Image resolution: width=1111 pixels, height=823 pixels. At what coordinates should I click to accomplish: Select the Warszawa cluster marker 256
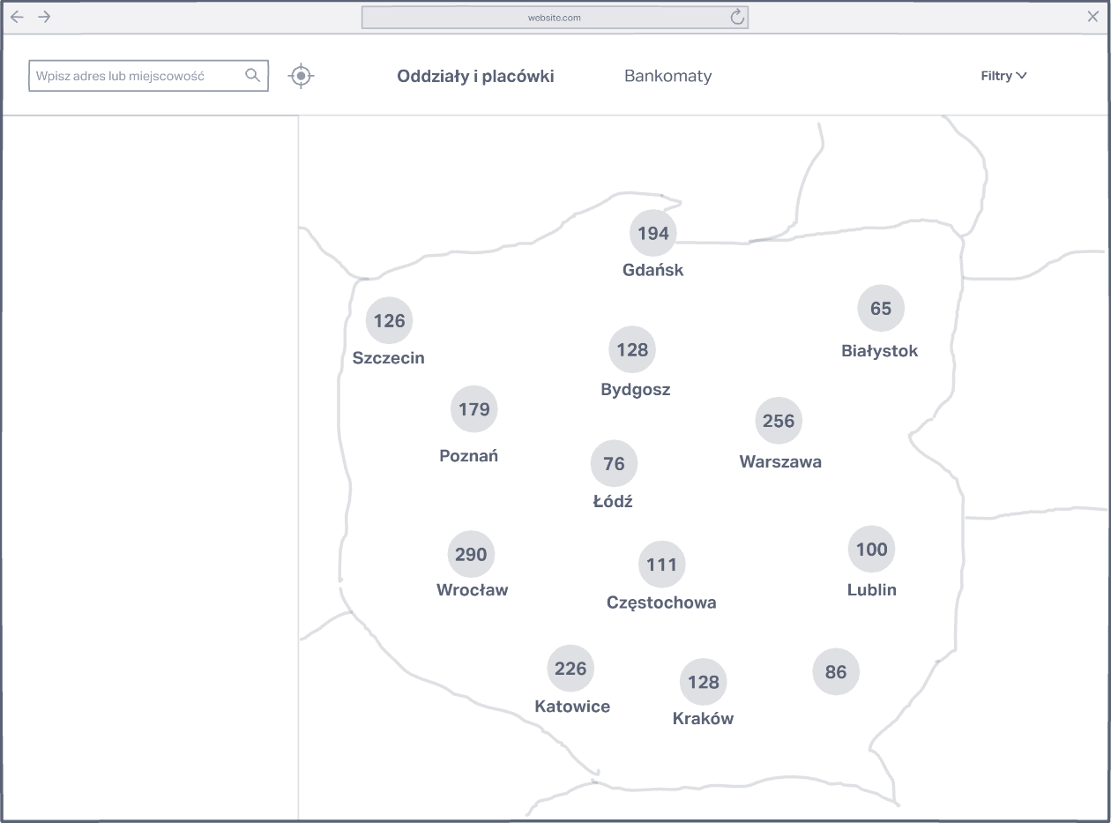point(779,421)
